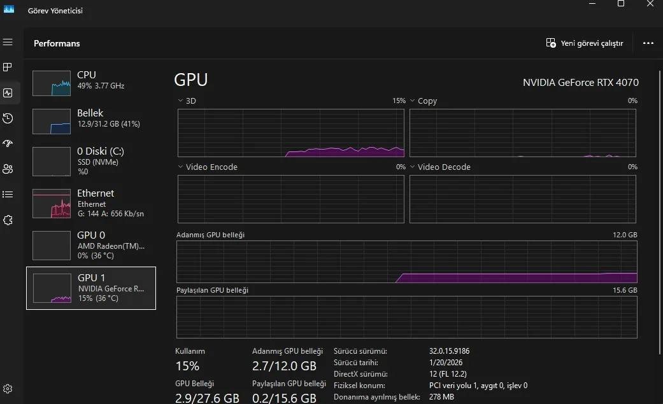663x404 pixels.
Task: Select the Performance icon in sidebar
Action: (8, 93)
